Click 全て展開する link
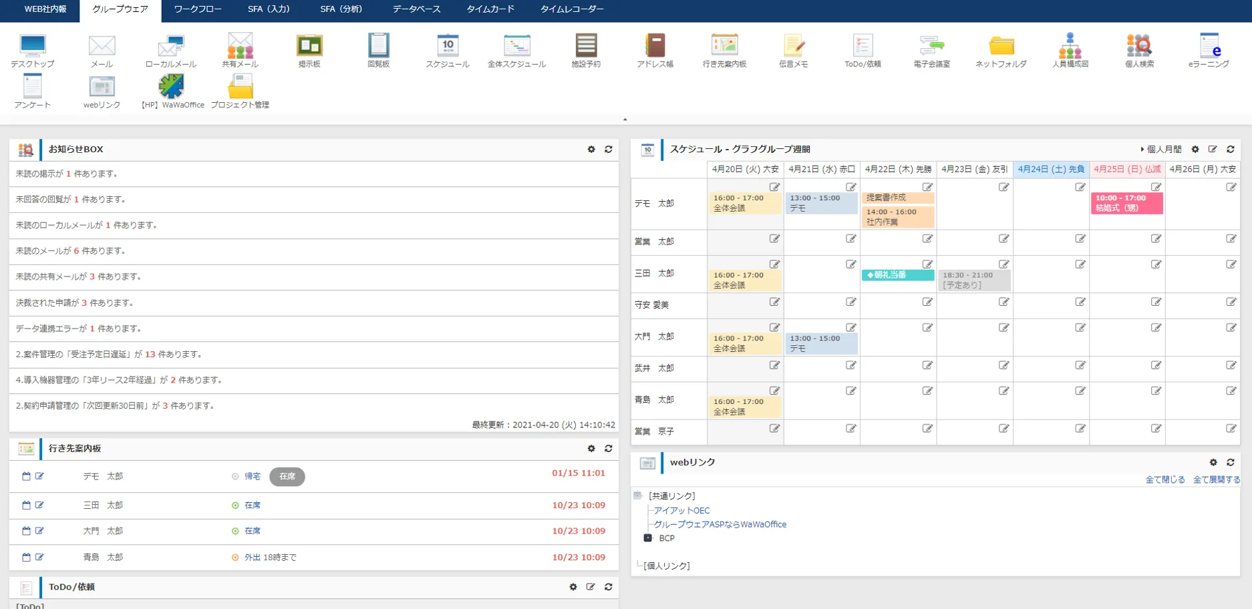 coord(1217,479)
